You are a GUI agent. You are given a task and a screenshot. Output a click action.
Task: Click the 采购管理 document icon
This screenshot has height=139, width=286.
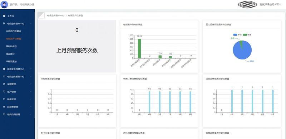tap(4, 84)
